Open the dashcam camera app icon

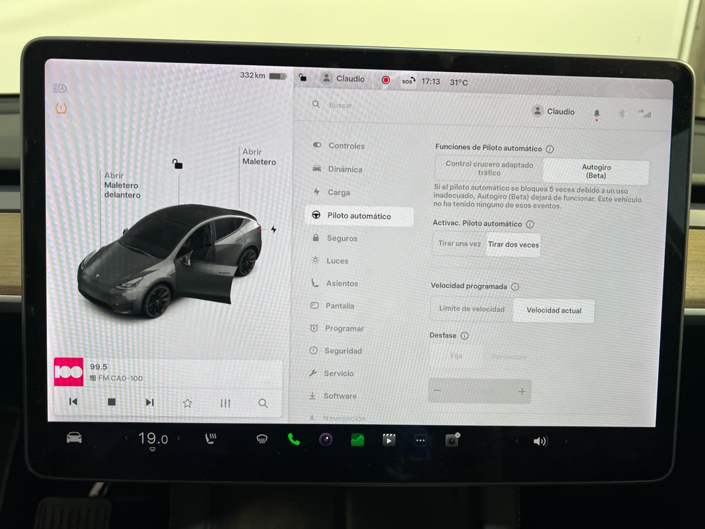tap(452, 440)
